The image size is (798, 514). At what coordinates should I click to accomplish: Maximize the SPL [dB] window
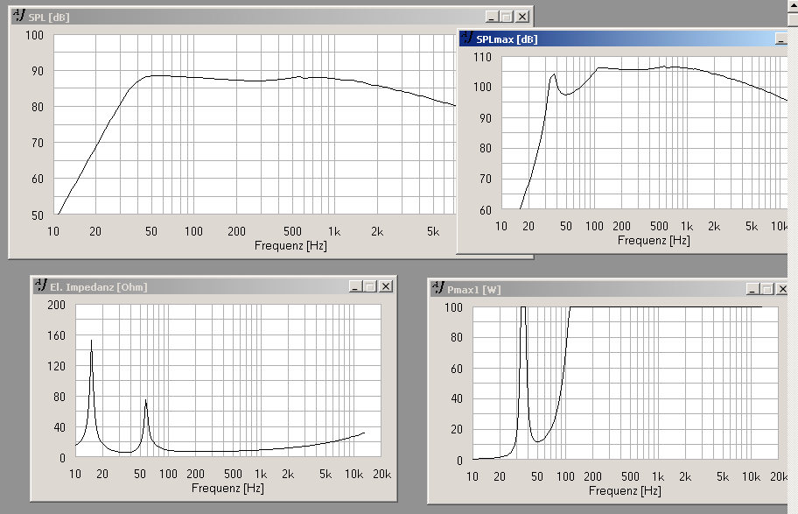[x=507, y=17]
